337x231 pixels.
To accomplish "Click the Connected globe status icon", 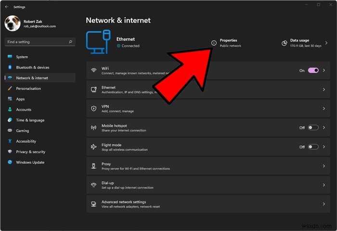I will [x=118, y=46].
